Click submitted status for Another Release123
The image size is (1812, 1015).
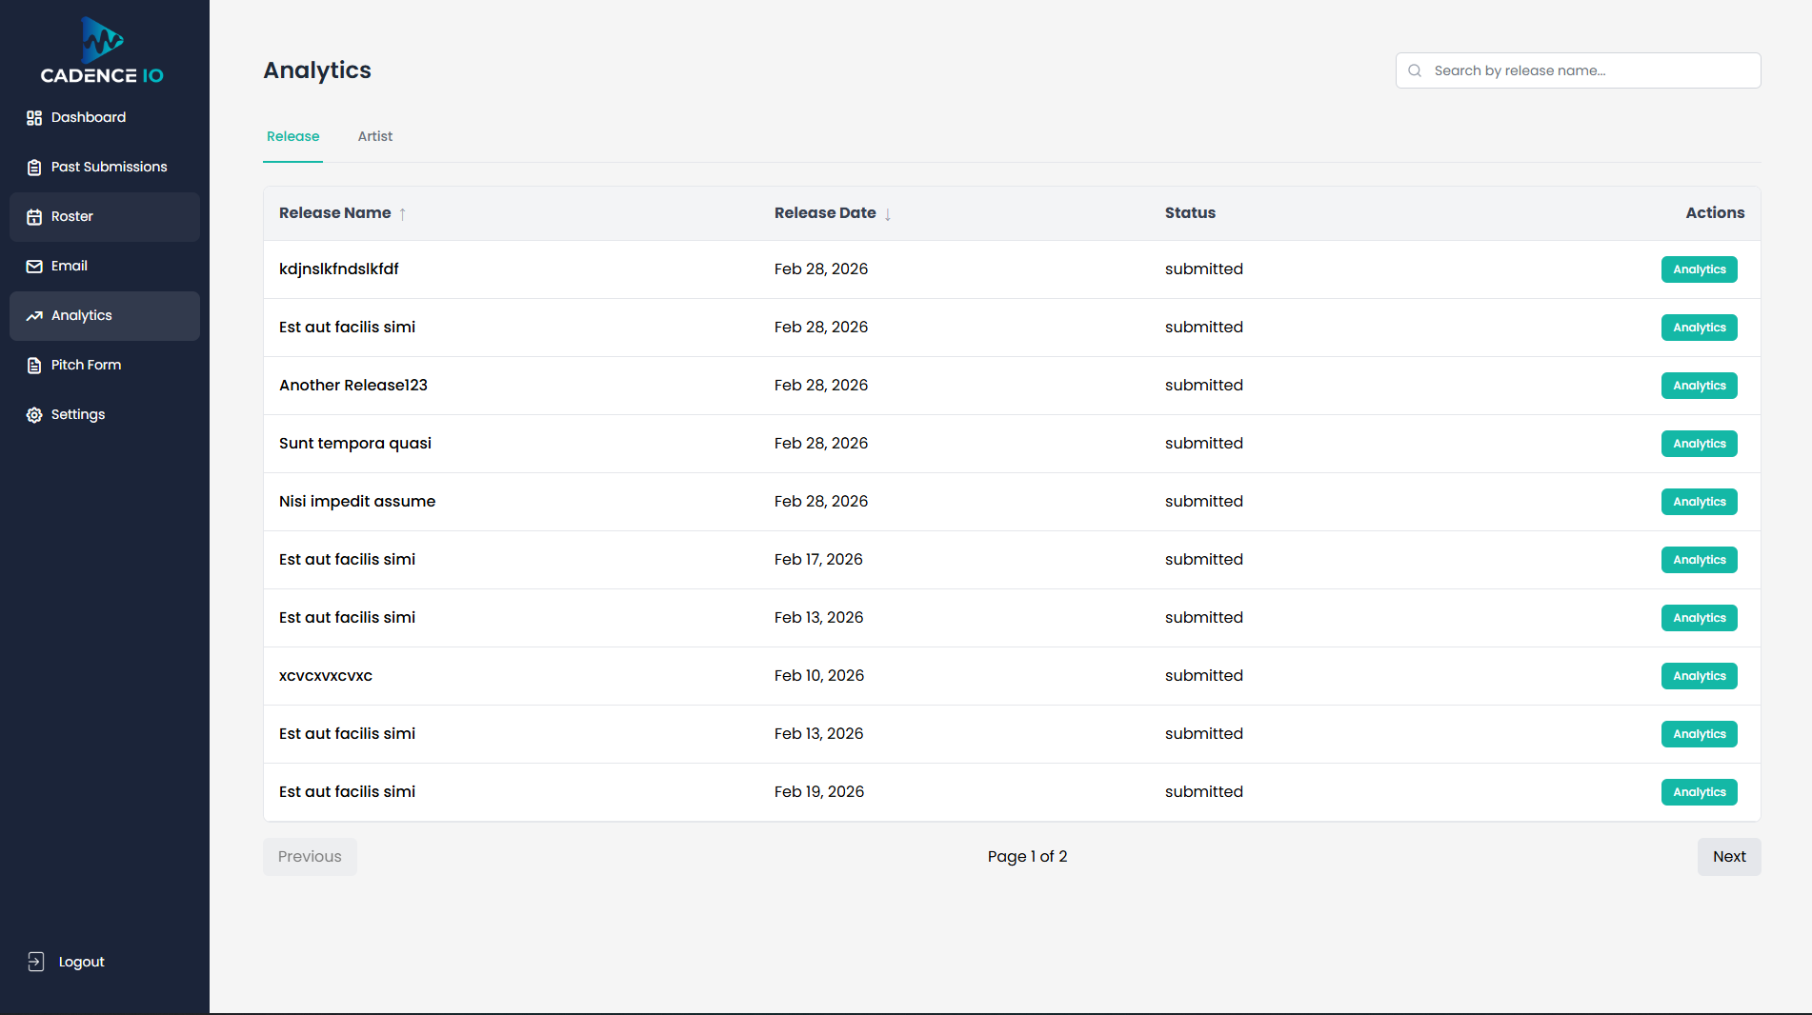pyautogui.click(x=1204, y=386)
